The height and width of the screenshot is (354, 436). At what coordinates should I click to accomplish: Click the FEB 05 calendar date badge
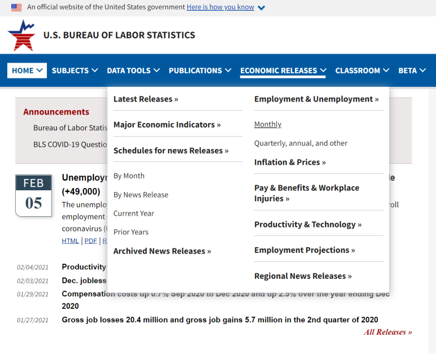pyautogui.click(x=34, y=195)
